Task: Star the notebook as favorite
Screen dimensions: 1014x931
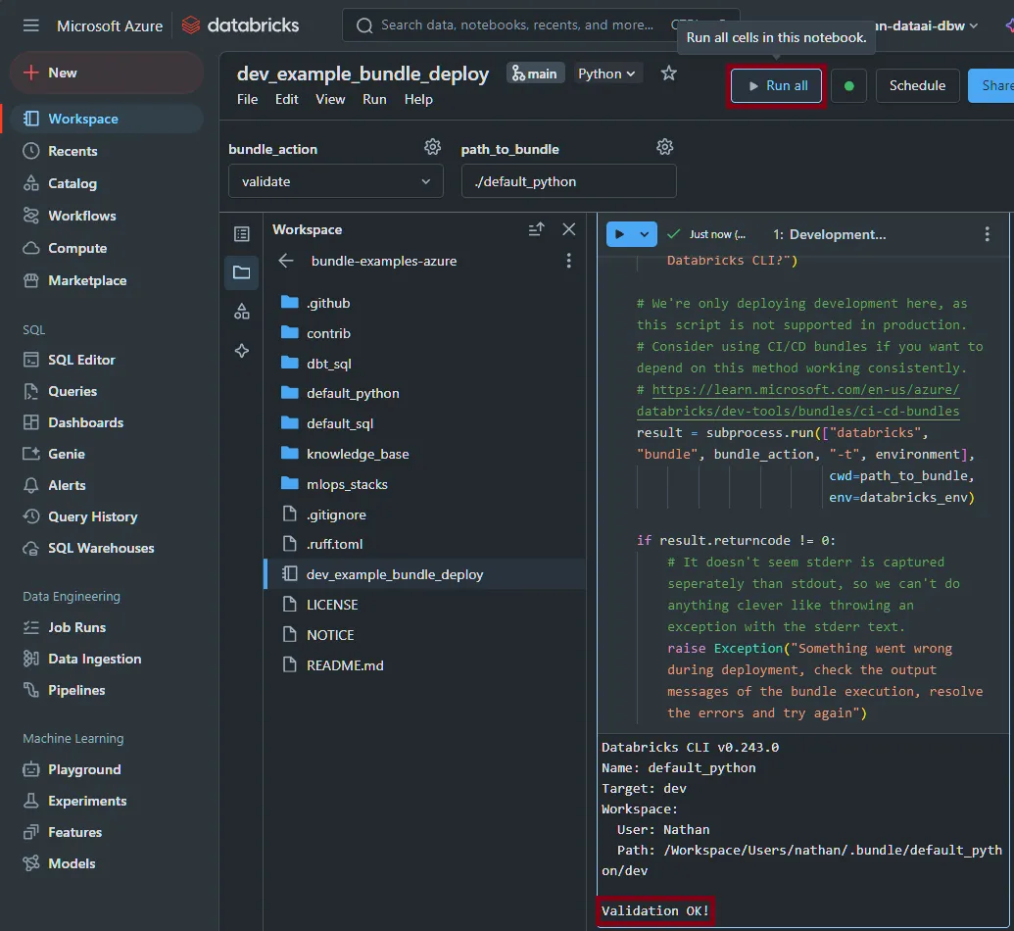Action: (x=668, y=73)
